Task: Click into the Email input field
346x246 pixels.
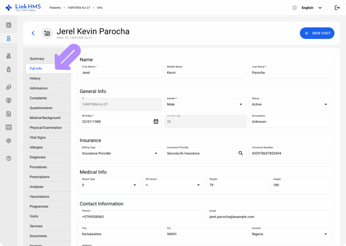Action: coord(269,217)
